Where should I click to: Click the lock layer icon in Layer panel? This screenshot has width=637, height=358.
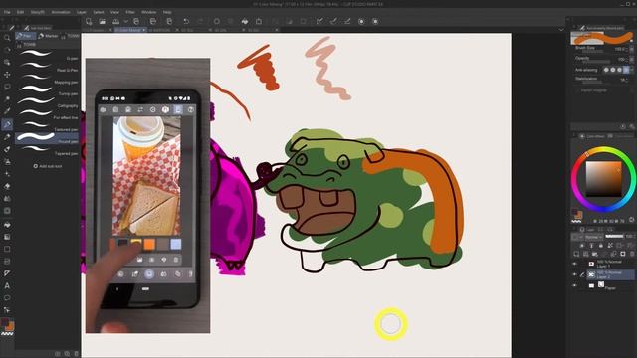coord(601,246)
